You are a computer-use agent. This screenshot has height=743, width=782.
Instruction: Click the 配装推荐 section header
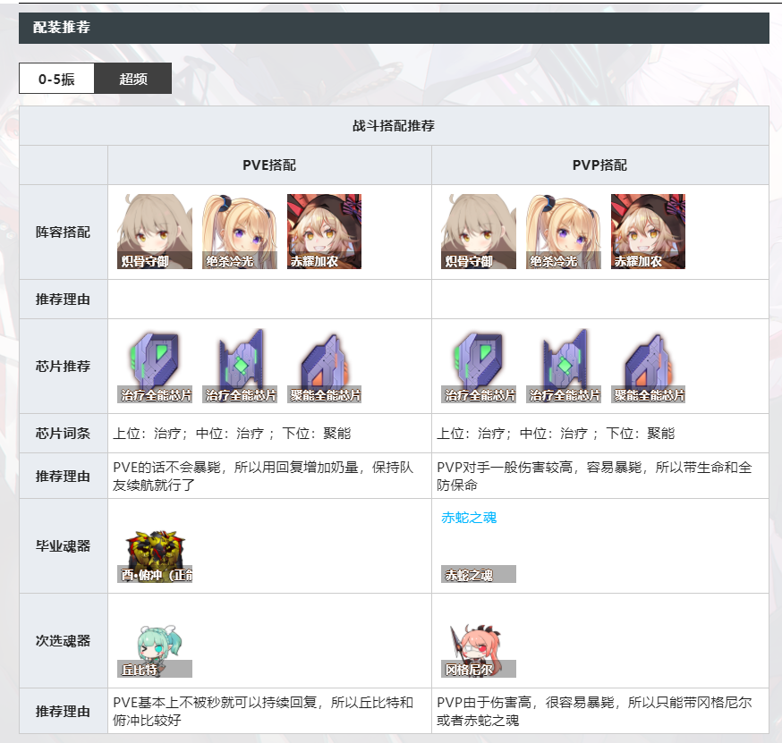tap(394, 28)
